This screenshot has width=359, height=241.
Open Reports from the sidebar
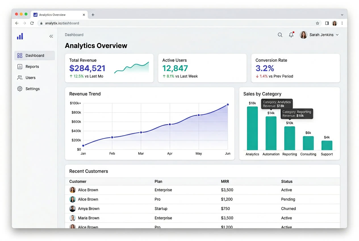pyautogui.click(x=32, y=67)
